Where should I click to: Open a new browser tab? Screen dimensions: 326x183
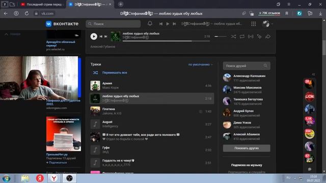click(121, 5)
